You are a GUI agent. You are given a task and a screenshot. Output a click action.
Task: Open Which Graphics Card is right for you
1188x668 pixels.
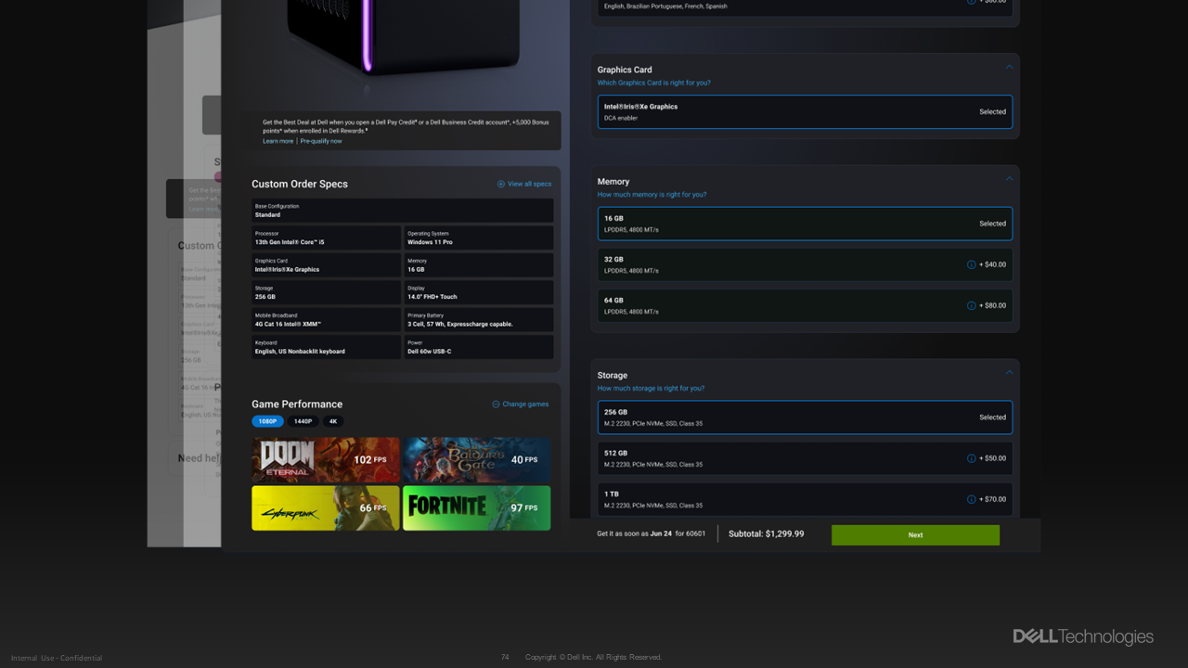654,83
